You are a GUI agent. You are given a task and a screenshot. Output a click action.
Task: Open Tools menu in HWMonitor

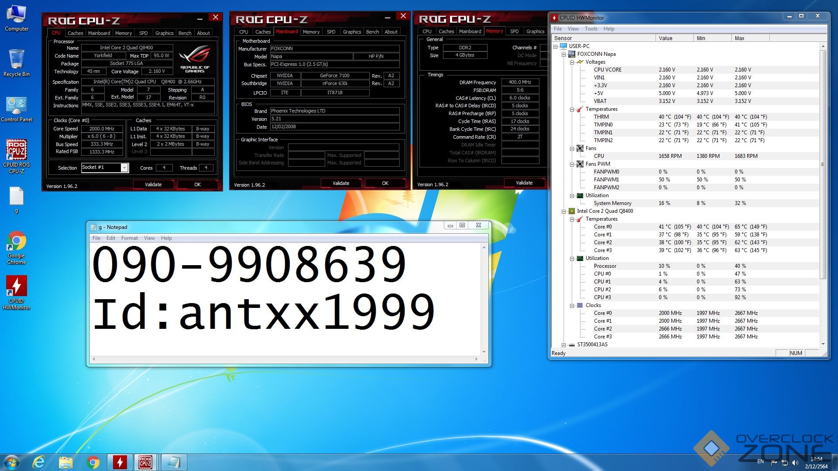click(x=591, y=29)
